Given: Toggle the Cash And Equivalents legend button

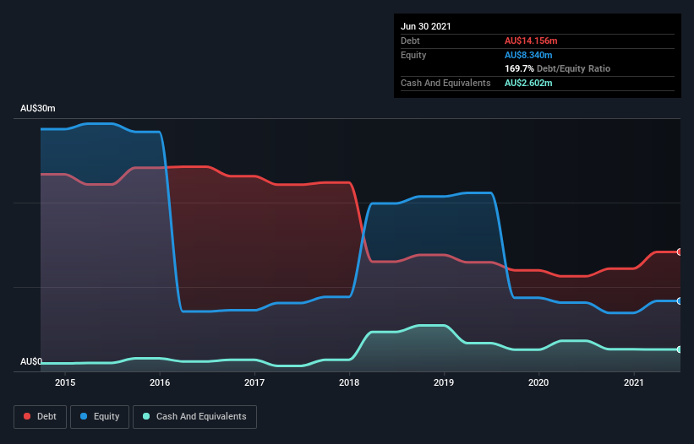Looking at the screenshot, I should 194,417.
